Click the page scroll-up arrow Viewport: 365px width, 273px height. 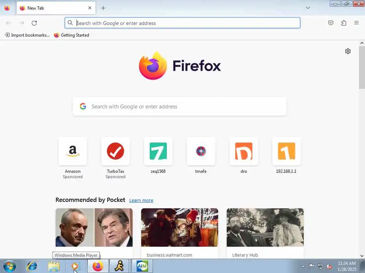pyautogui.click(x=362, y=43)
